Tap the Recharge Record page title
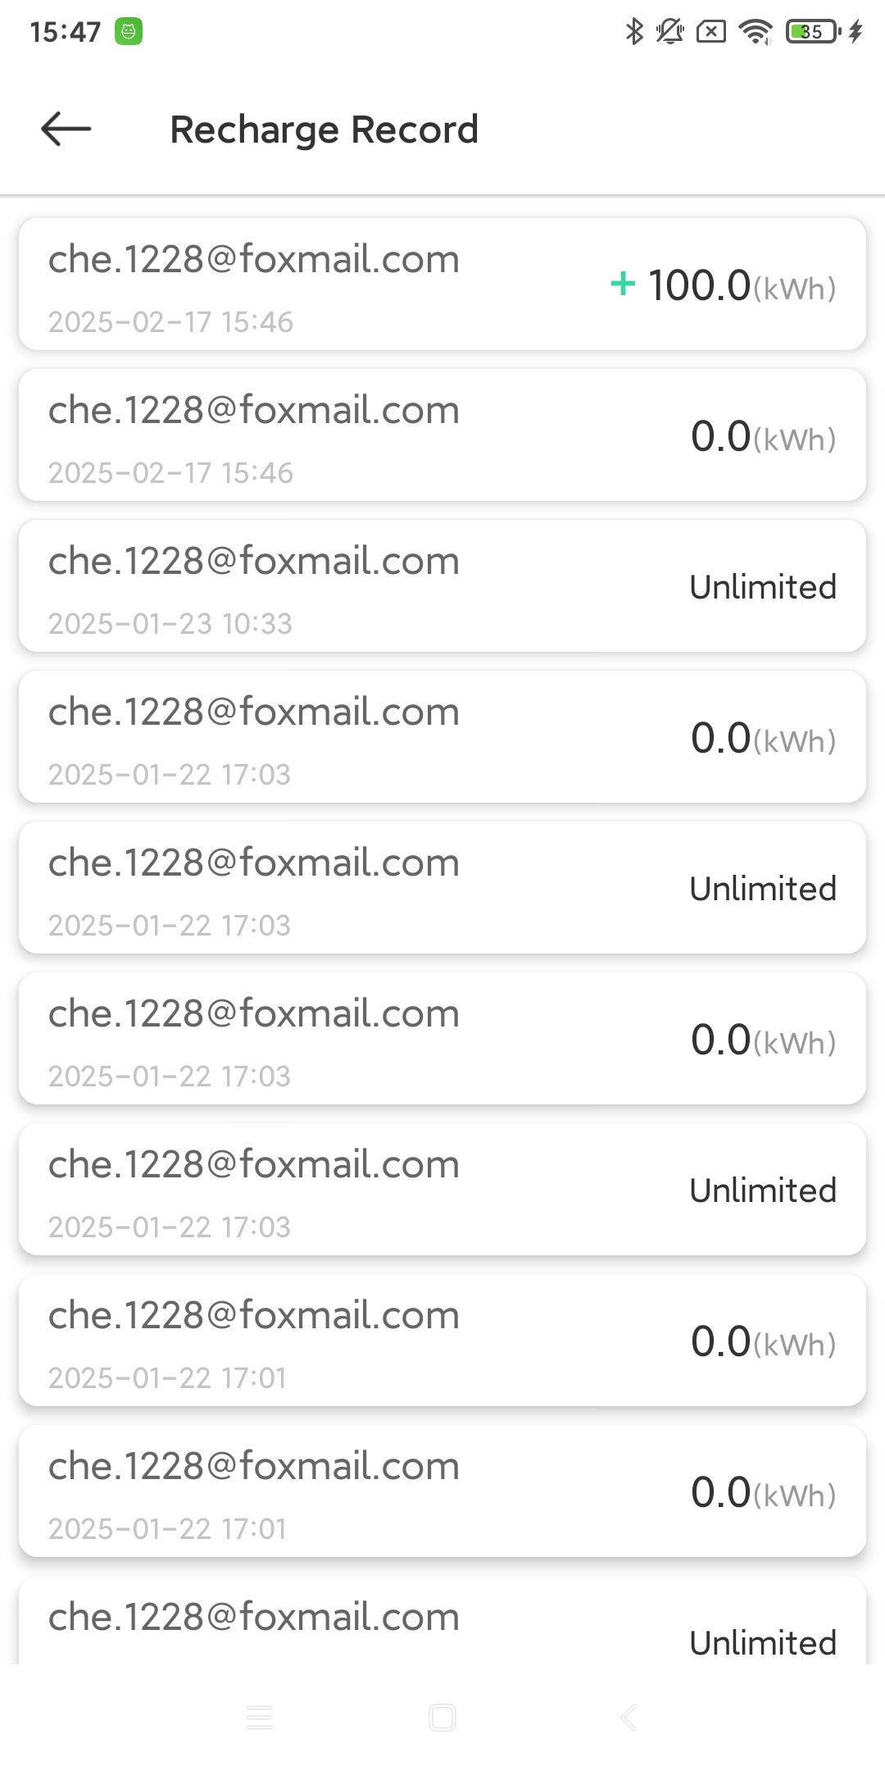The width and height of the screenshot is (885, 1771). click(324, 130)
